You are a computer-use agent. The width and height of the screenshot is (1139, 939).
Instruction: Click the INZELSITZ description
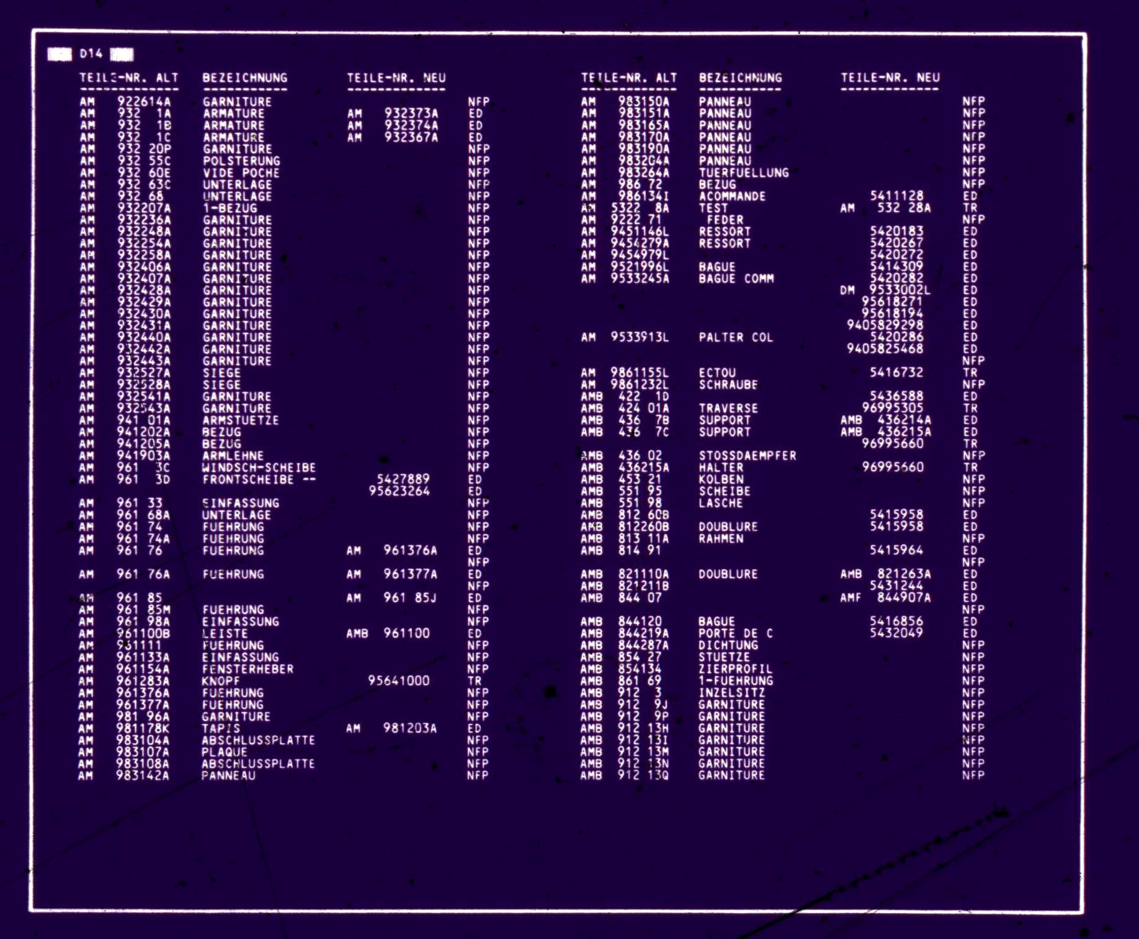[x=733, y=692]
